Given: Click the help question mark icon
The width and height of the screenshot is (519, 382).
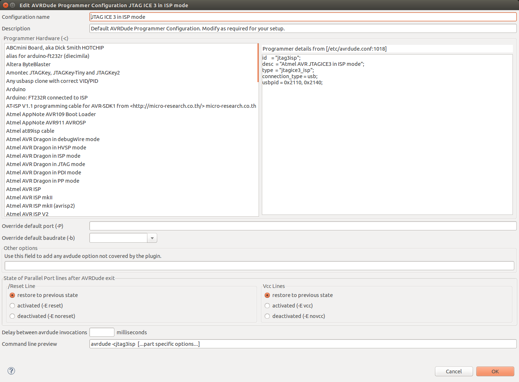Looking at the screenshot, I should (x=11, y=371).
